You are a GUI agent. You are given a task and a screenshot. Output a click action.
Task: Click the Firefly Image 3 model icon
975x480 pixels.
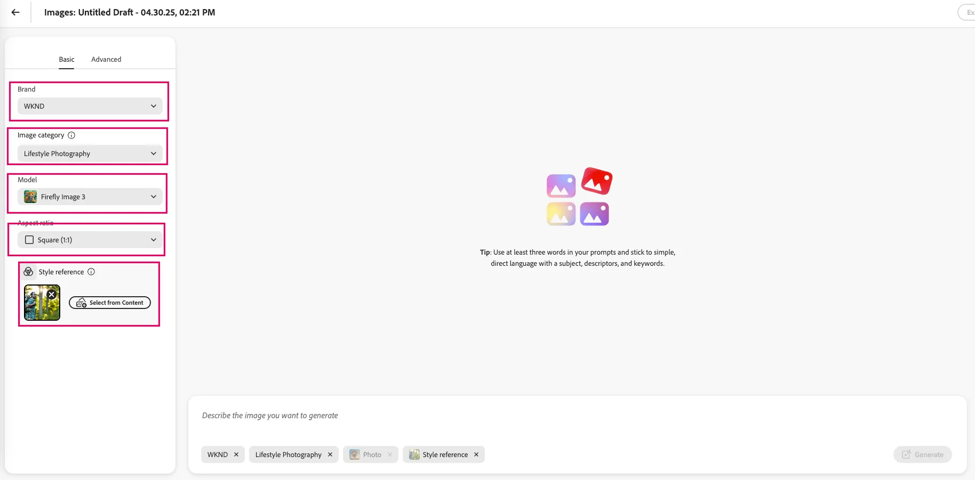coord(30,197)
